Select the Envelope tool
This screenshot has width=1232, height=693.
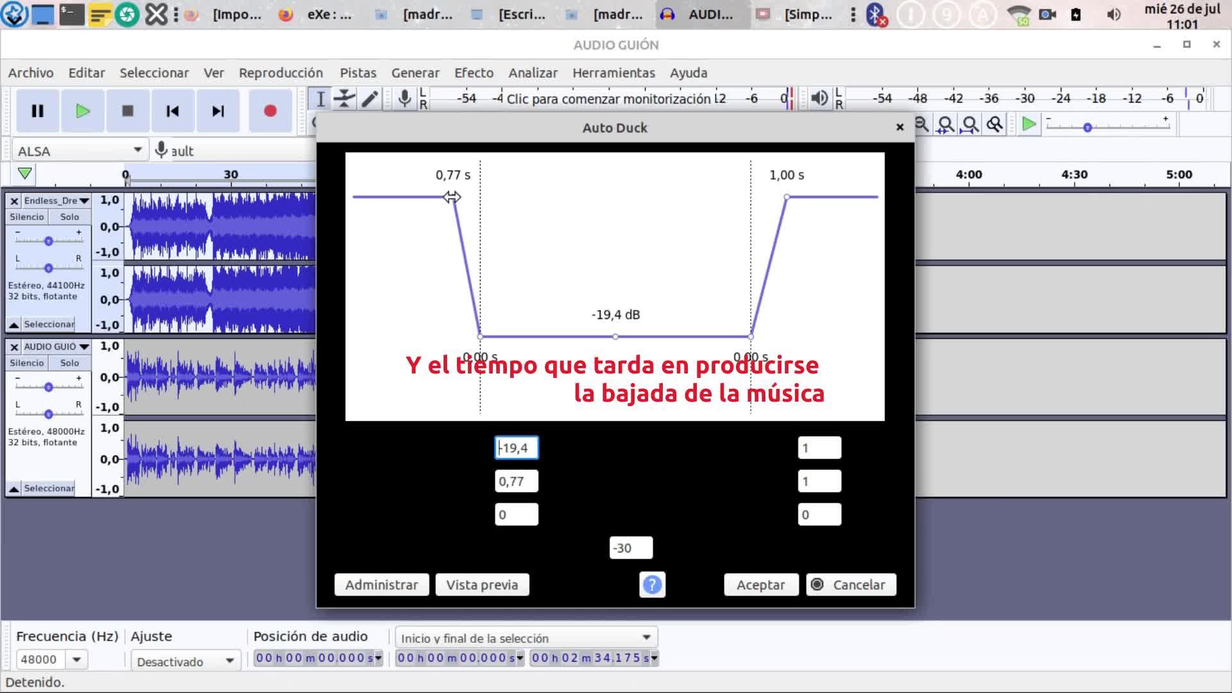point(345,99)
